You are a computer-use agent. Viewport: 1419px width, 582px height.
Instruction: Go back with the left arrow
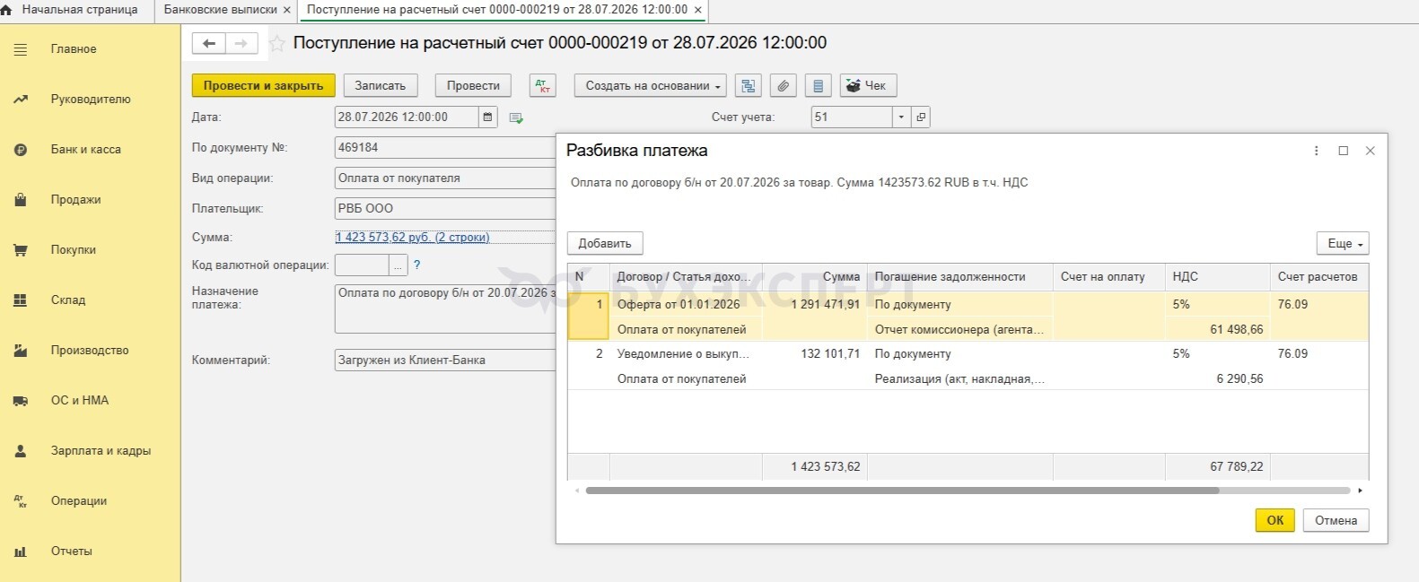(209, 43)
